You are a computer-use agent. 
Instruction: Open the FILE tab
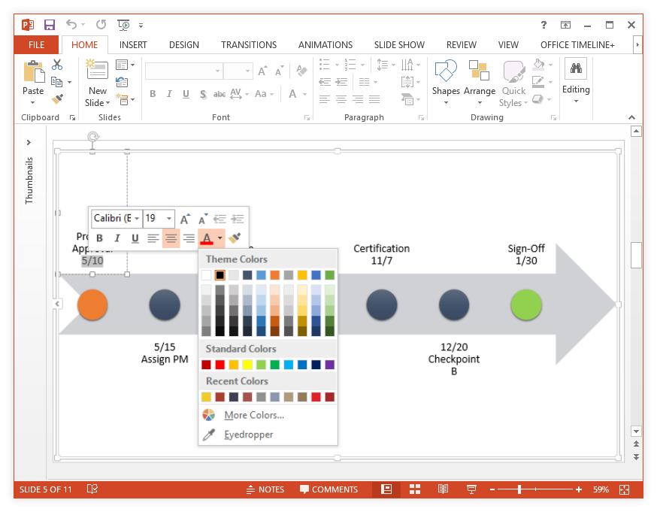[36, 45]
